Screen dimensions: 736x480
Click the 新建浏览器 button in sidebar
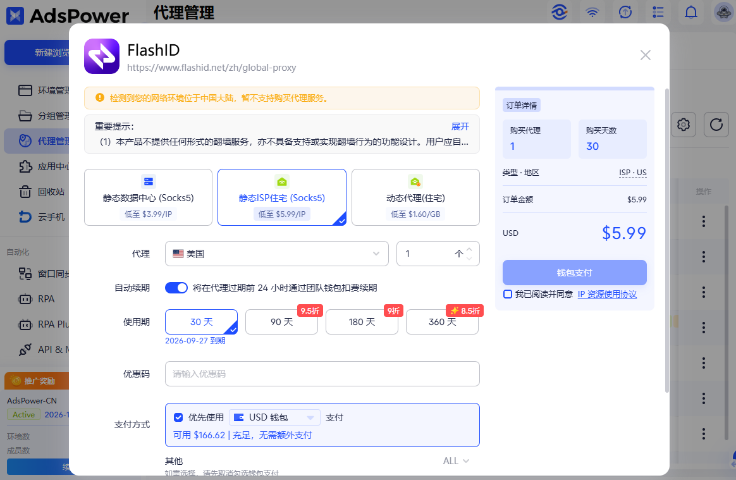(37, 52)
